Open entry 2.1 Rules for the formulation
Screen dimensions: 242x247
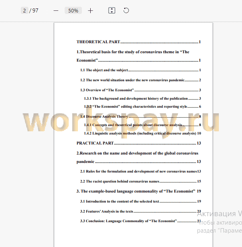tap(141, 171)
